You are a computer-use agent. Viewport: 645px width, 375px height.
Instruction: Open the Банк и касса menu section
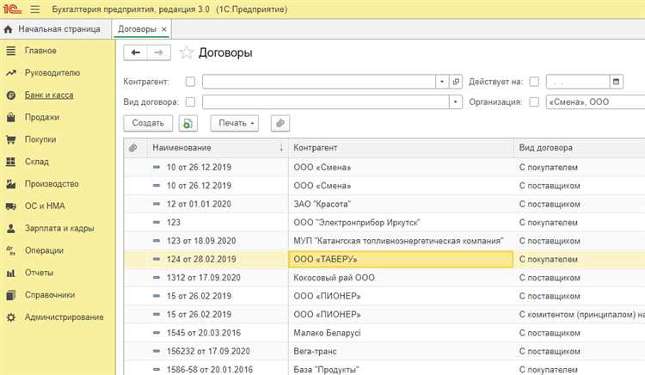click(x=49, y=95)
